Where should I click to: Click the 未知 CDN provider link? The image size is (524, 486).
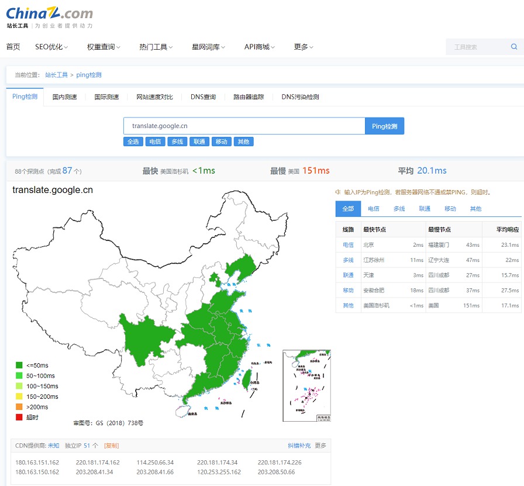[x=53, y=446]
